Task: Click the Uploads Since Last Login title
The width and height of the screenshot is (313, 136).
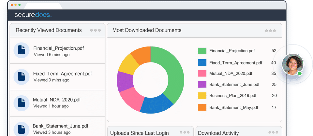Action: [x=140, y=133]
